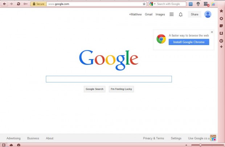Click the Google logo
This screenshot has width=225, height=147.
tap(109, 60)
